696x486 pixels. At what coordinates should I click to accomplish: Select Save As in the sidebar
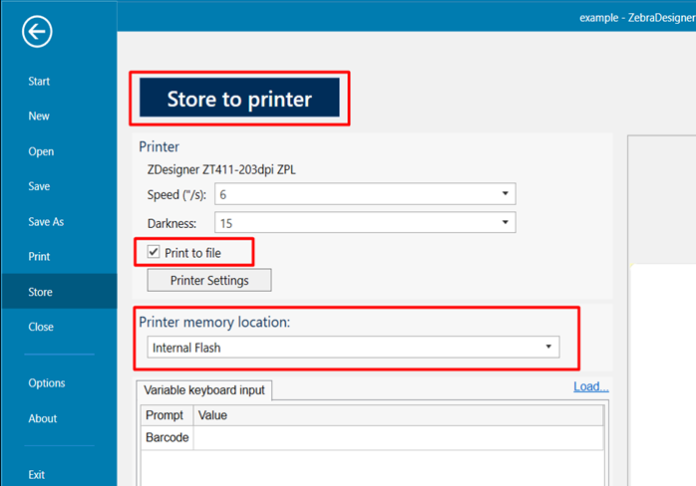[46, 222]
